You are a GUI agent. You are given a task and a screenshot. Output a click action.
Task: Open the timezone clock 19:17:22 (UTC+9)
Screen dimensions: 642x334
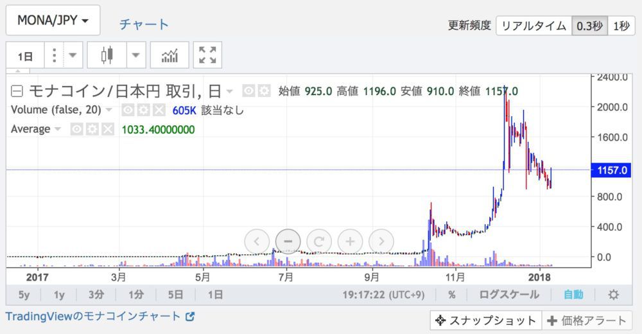coord(383,295)
